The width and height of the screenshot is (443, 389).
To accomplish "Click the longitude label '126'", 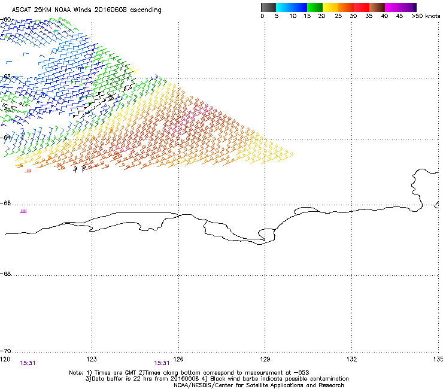I will pyautogui.click(x=178, y=359).
